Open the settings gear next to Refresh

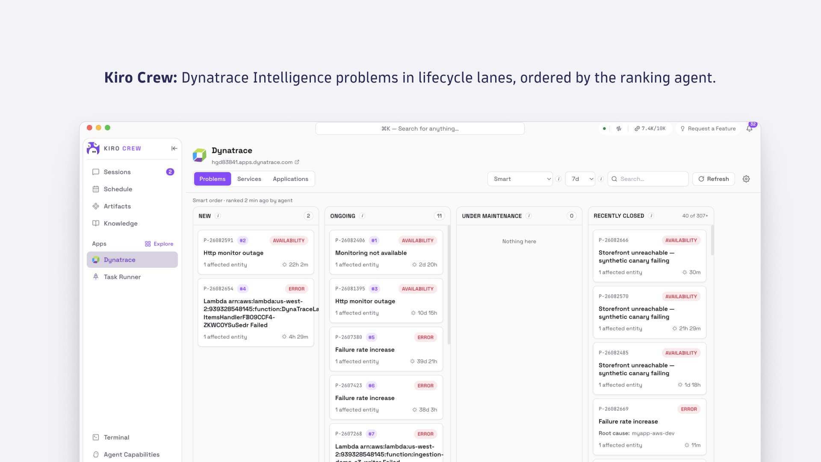click(x=746, y=179)
